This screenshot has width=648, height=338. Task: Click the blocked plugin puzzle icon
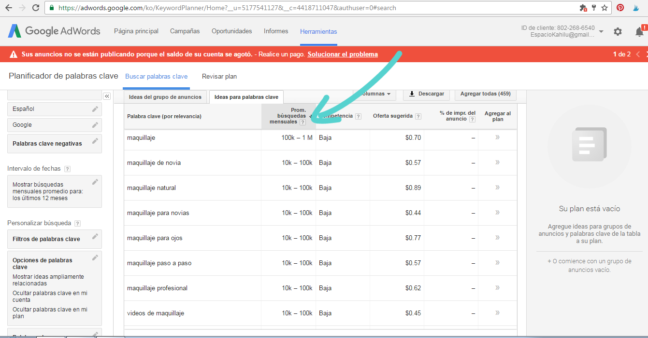pyautogui.click(x=583, y=8)
